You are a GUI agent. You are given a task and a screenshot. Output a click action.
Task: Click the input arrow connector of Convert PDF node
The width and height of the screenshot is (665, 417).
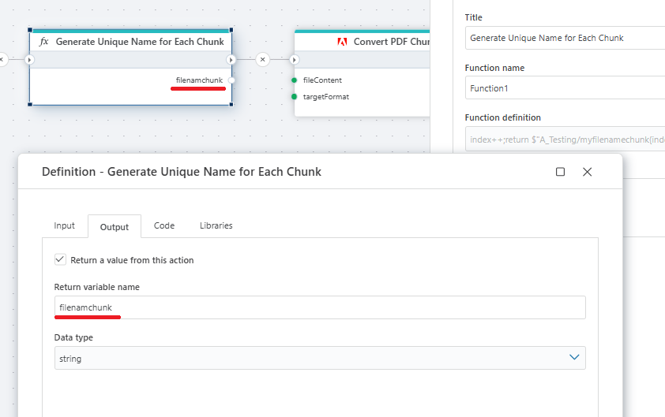[294, 59]
